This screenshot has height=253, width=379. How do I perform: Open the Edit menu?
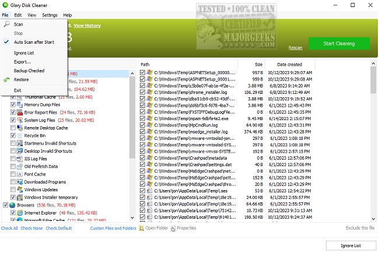(17, 15)
